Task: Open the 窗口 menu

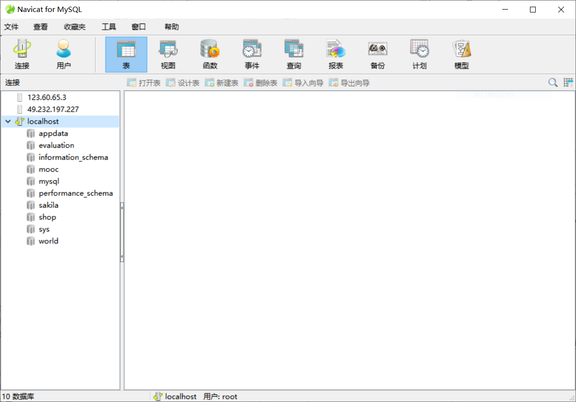Action: (138, 27)
